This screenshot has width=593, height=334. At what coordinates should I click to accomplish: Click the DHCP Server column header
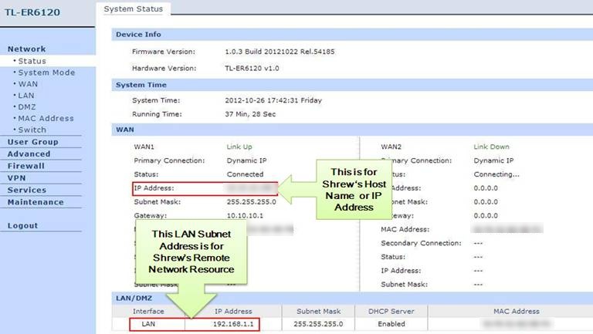[x=391, y=312]
